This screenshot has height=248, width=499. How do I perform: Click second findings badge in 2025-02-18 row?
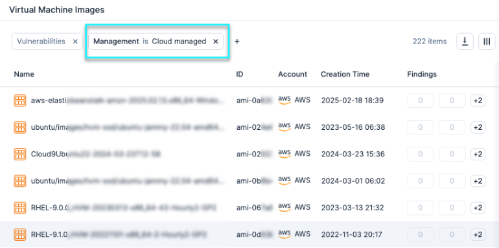452,101
